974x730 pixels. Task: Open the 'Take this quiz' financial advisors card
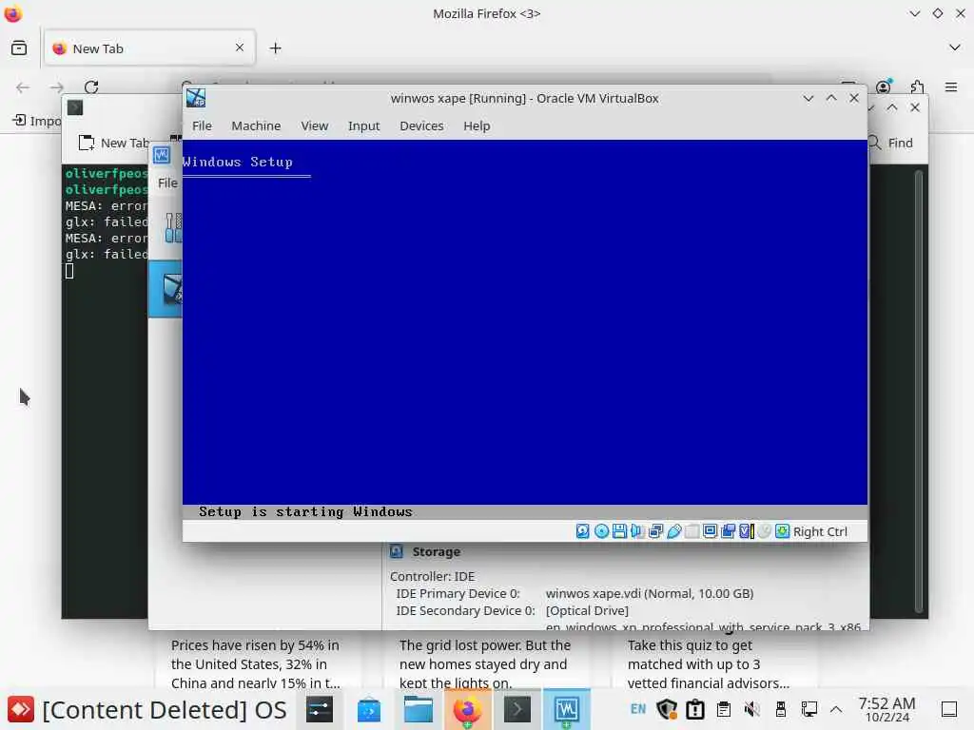point(709,664)
